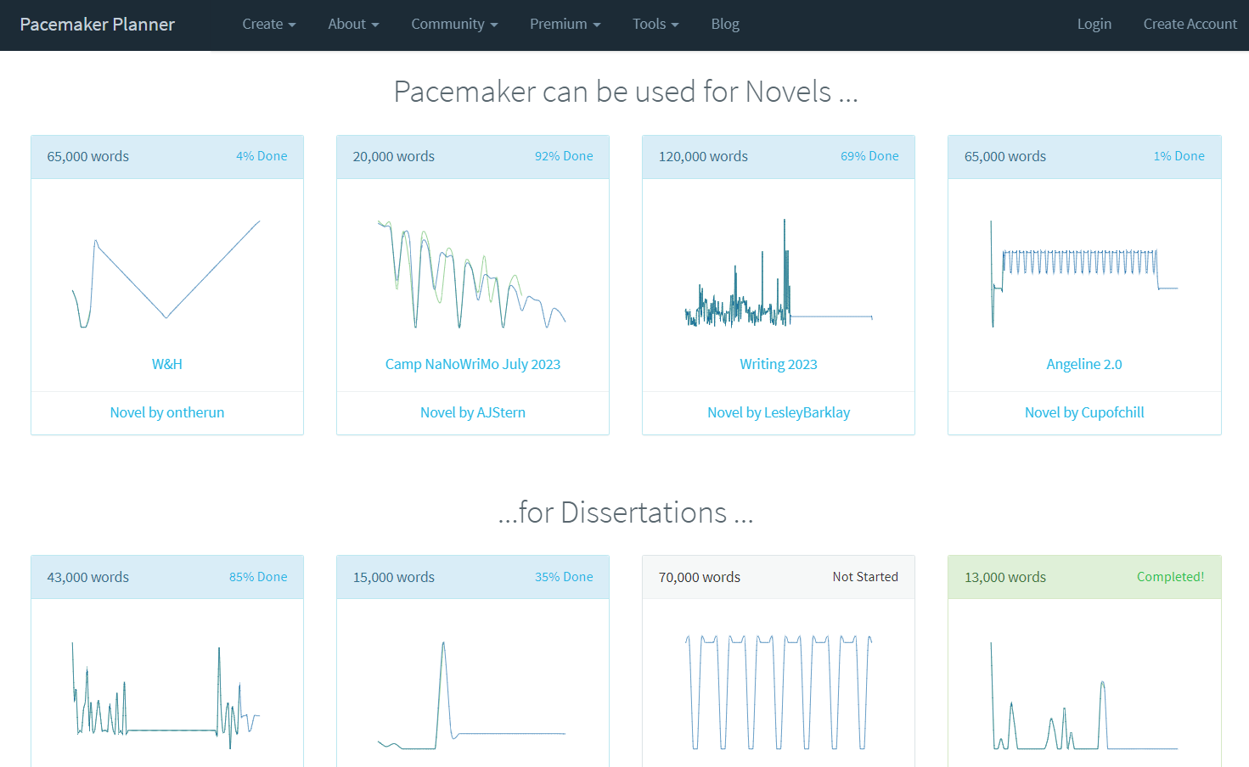The width and height of the screenshot is (1249, 767).
Task: Open Camp NaNoWriMo July 2023 plan
Action: pos(473,364)
